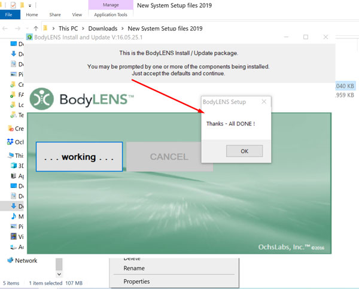The image size is (359, 289).
Task: Select quick access Documents icon
Action: tap(14, 64)
